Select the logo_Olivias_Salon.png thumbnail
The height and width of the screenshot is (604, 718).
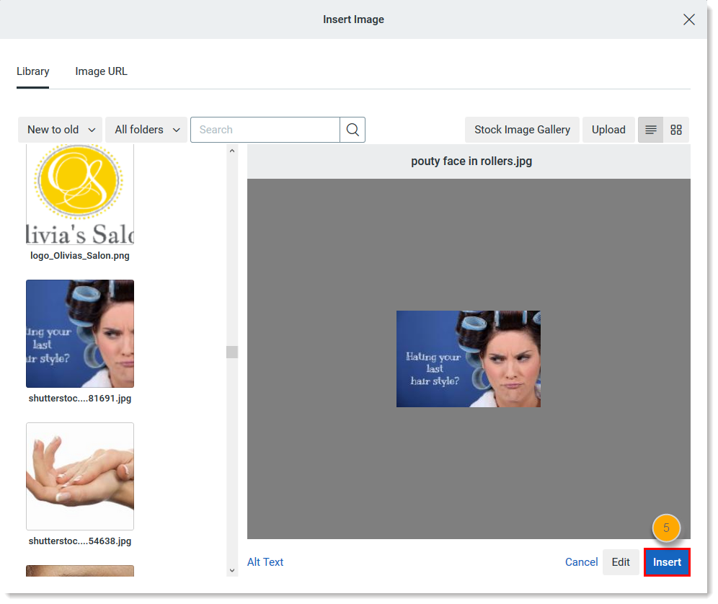click(x=80, y=194)
